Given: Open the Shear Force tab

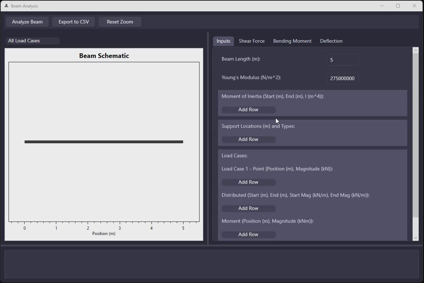Looking at the screenshot, I should 252,41.
